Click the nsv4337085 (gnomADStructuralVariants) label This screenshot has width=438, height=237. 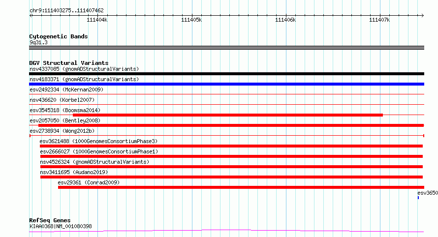[x=84, y=69]
